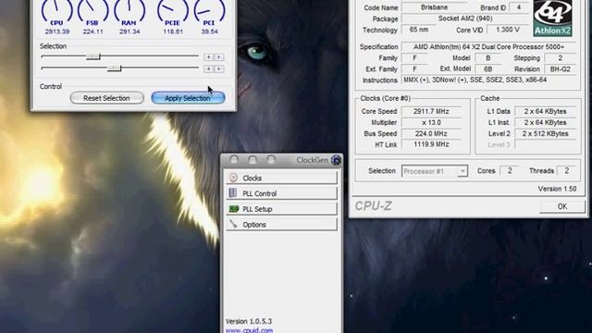Increase the upper slider with right arrow
592x333 pixels.
(219, 57)
